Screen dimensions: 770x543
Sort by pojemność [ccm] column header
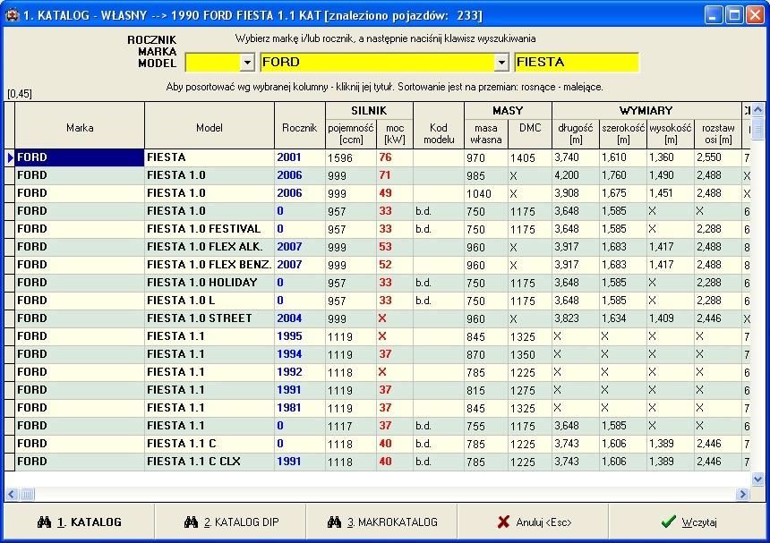coord(351,133)
